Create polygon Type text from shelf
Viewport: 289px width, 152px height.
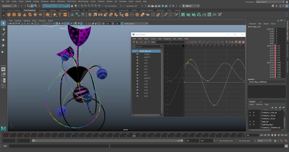[x=60, y=15]
